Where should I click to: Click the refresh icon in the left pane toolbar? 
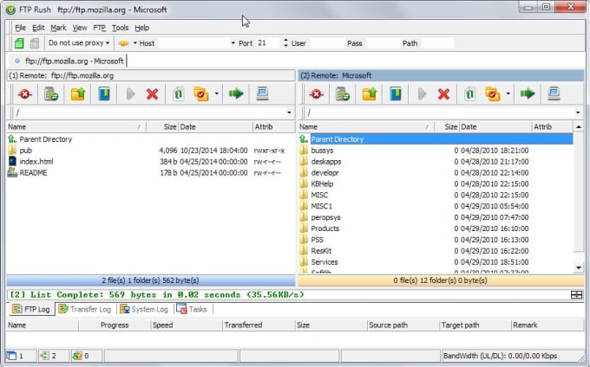[179, 93]
